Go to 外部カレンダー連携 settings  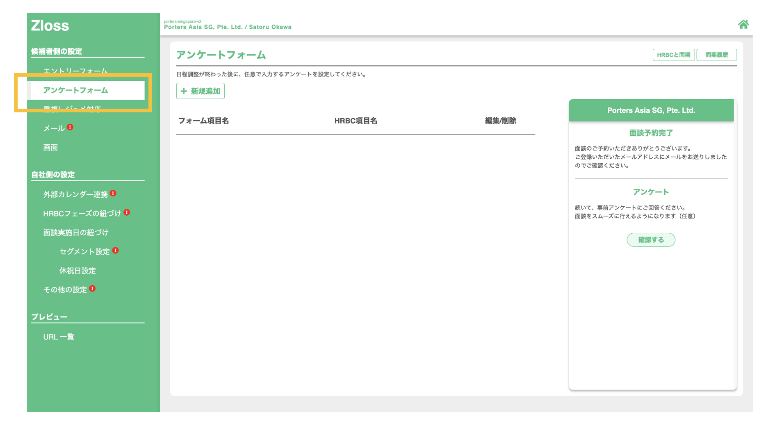(x=75, y=194)
